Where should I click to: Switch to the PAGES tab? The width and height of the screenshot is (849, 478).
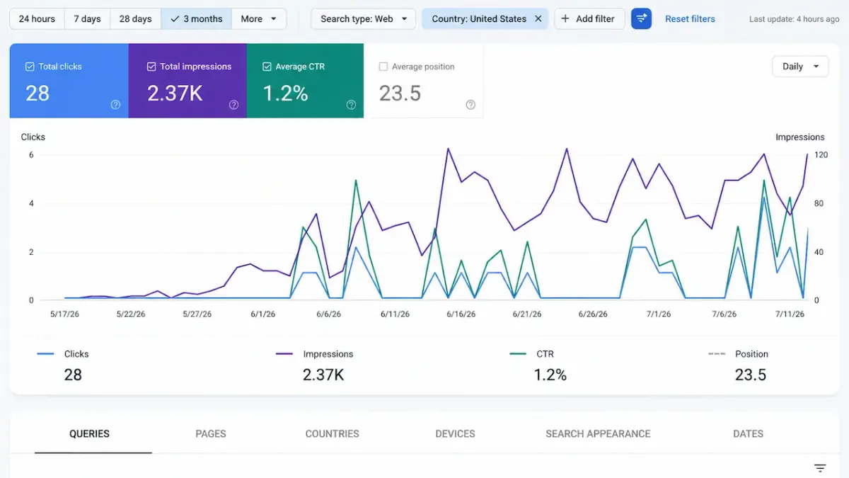coord(211,433)
